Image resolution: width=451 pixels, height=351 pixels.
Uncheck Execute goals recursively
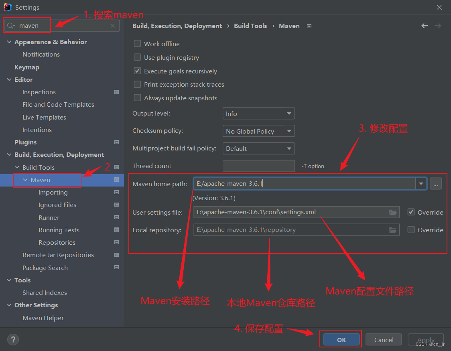click(138, 71)
